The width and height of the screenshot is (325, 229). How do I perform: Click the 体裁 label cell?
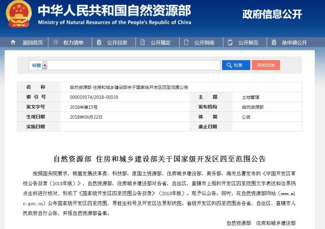pyautogui.click(x=211, y=117)
